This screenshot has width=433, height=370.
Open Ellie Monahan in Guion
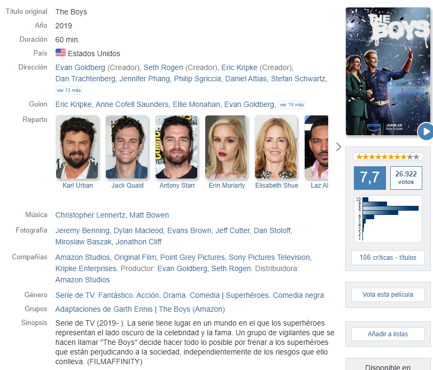pos(196,105)
